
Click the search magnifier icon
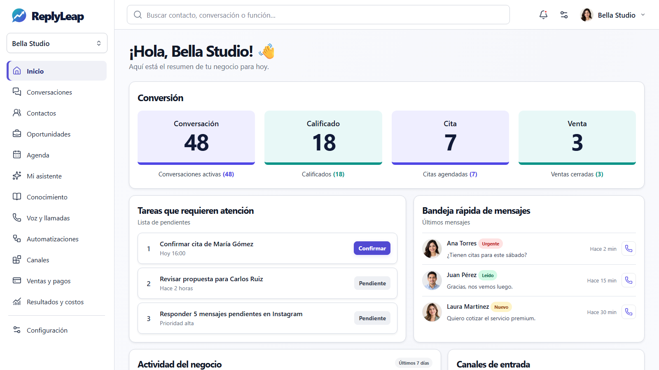point(138,15)
